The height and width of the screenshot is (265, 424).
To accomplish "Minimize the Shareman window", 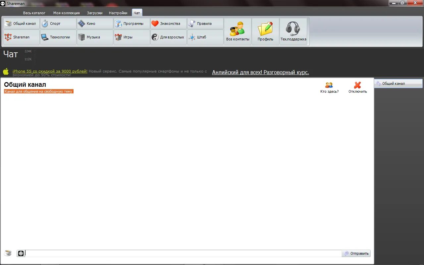I will click(x=393, y=3).
